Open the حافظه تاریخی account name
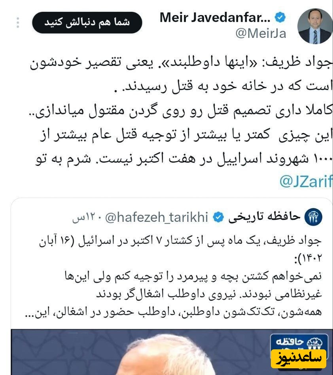This screenshot has height=375, width=333. click(x=264, y=216)
